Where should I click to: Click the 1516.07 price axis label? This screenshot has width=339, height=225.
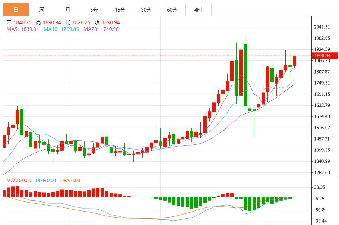click(322, 128)
